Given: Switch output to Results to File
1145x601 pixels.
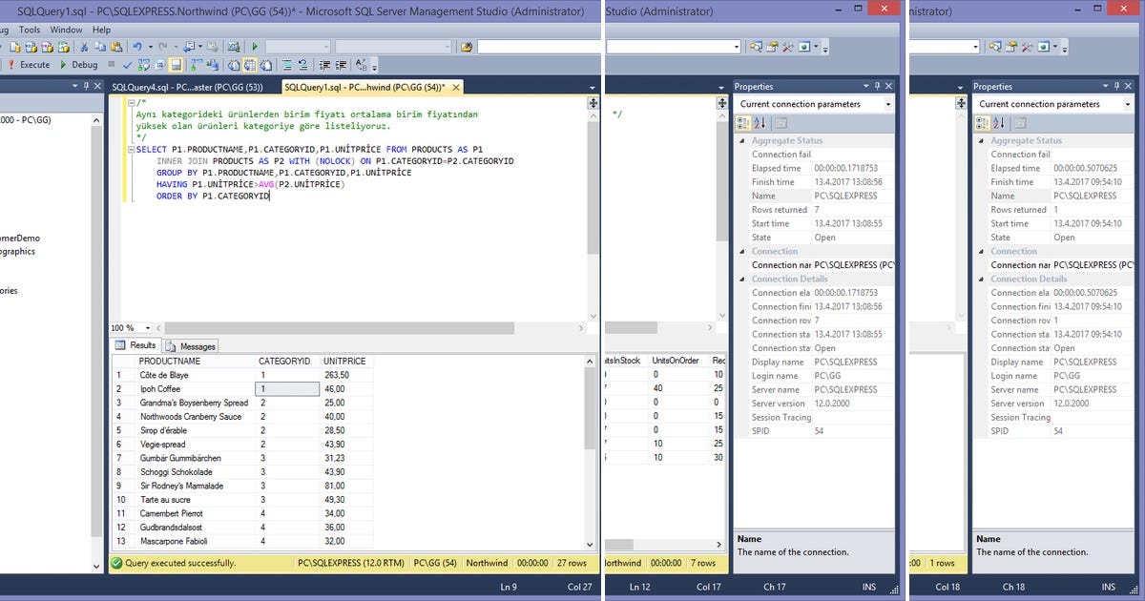Looking at the screenshot, I should tap(265, 65).
